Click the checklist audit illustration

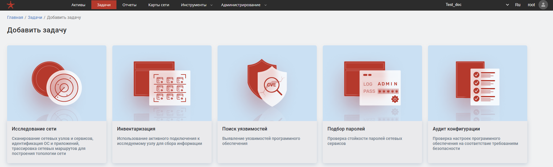478,83
